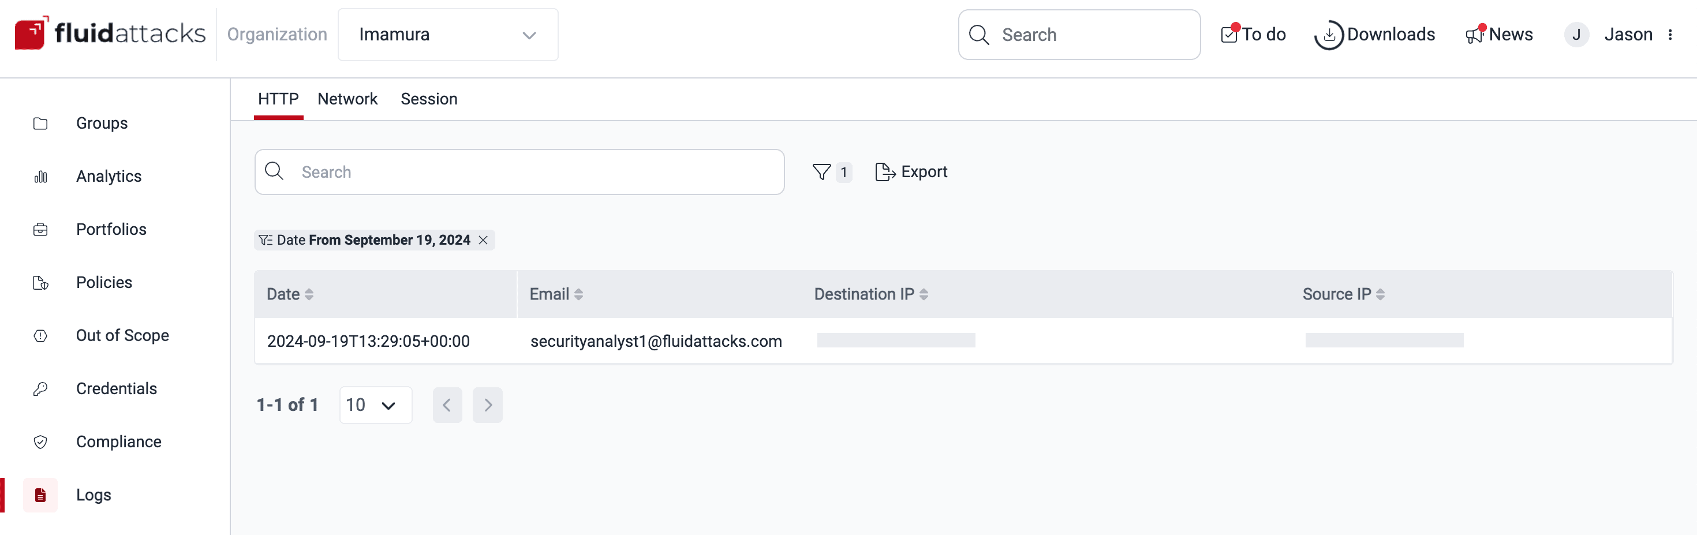Click inside the logs Search field
The height and width of the screenshot is (535, 1697).
(519, 171)
